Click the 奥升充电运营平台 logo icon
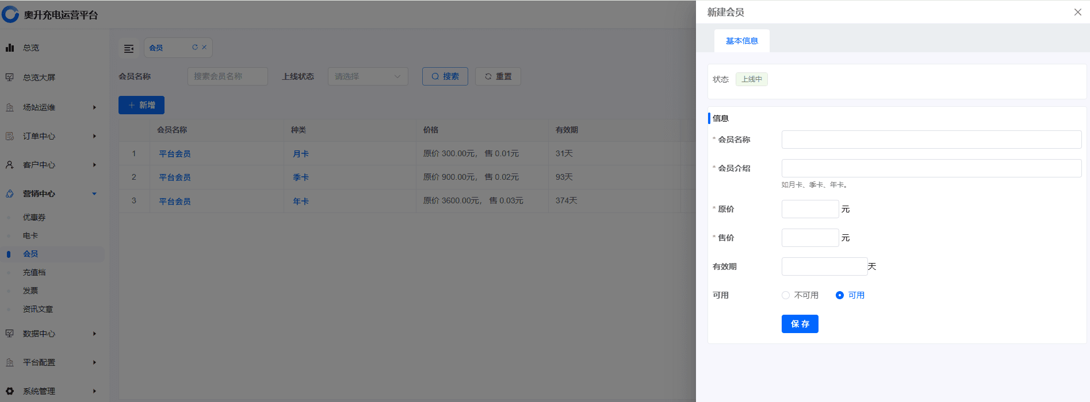This screenshot has height=402, width=1090. pos(10,14)
